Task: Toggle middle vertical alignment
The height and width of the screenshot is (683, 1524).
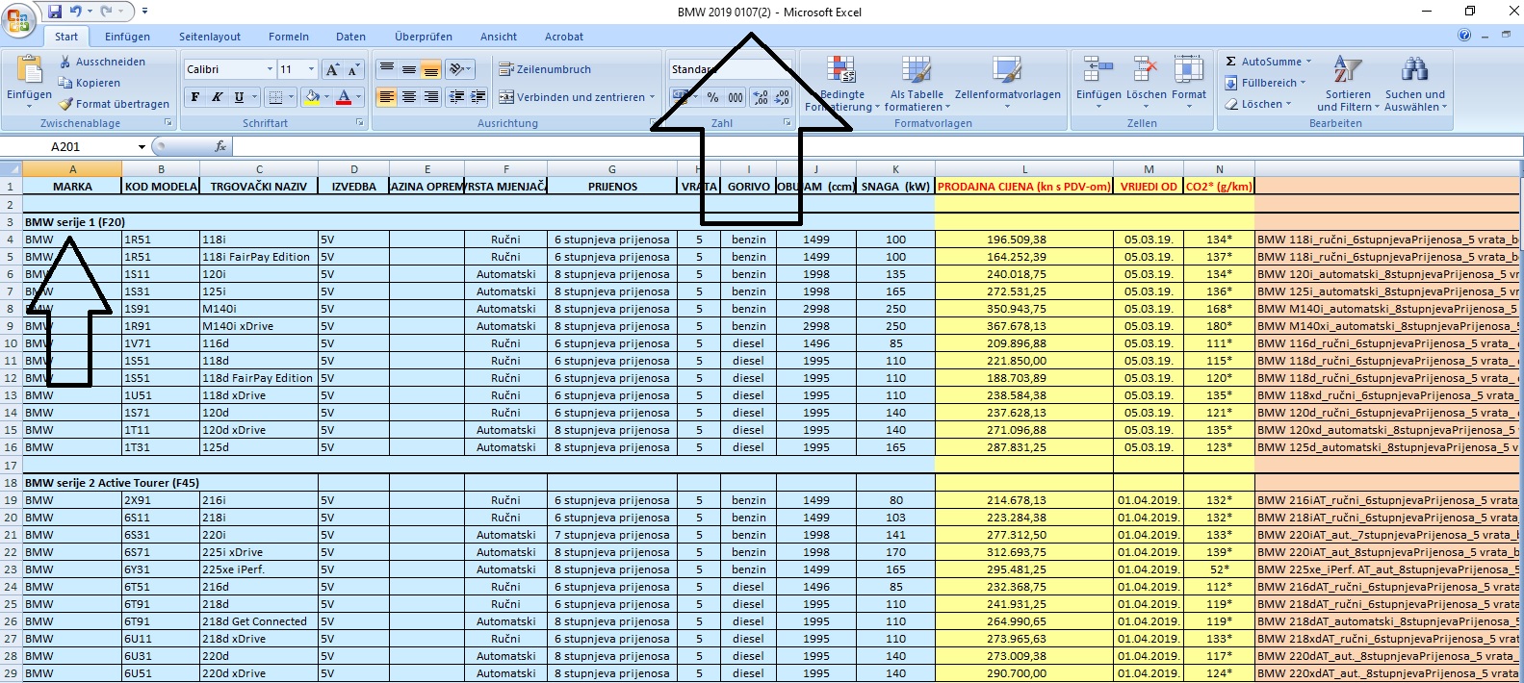Action: click(x=409, y=69)
